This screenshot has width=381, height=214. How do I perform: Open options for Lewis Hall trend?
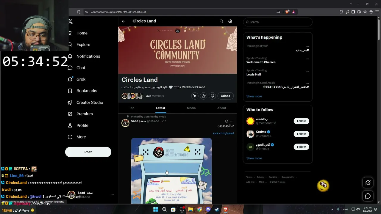307,71
